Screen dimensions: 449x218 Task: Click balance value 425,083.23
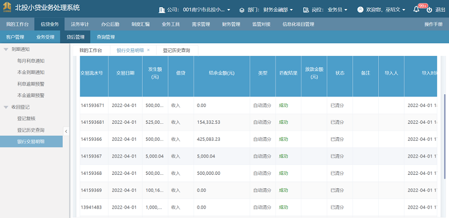click(209, 139)
